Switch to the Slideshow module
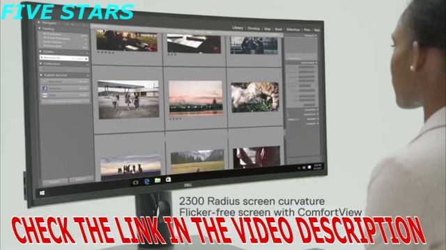The width and height of the screenshot is (446, 250). pos(293,29)
